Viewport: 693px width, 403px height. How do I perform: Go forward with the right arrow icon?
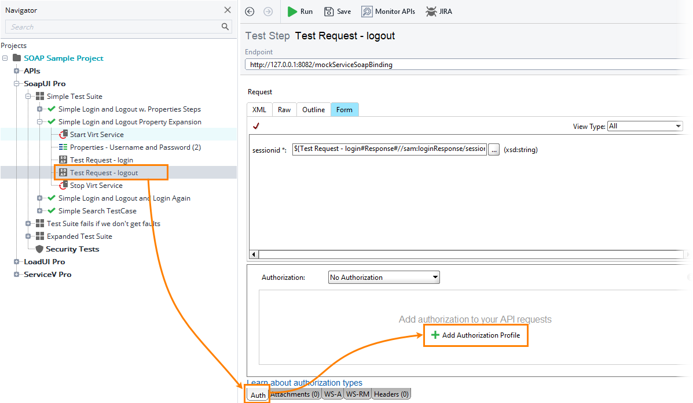click(268, 12)
